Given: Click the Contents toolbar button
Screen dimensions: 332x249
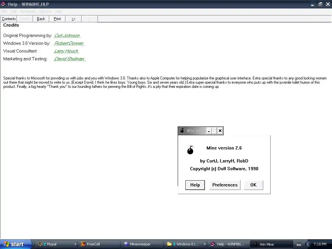Looking at the screenshot, I should pyautogui.click(x=9, y=19).
